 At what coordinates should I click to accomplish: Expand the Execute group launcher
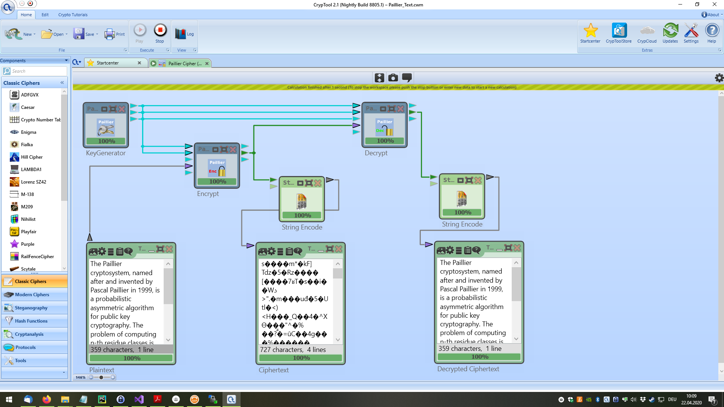click(x=168, y=50)
